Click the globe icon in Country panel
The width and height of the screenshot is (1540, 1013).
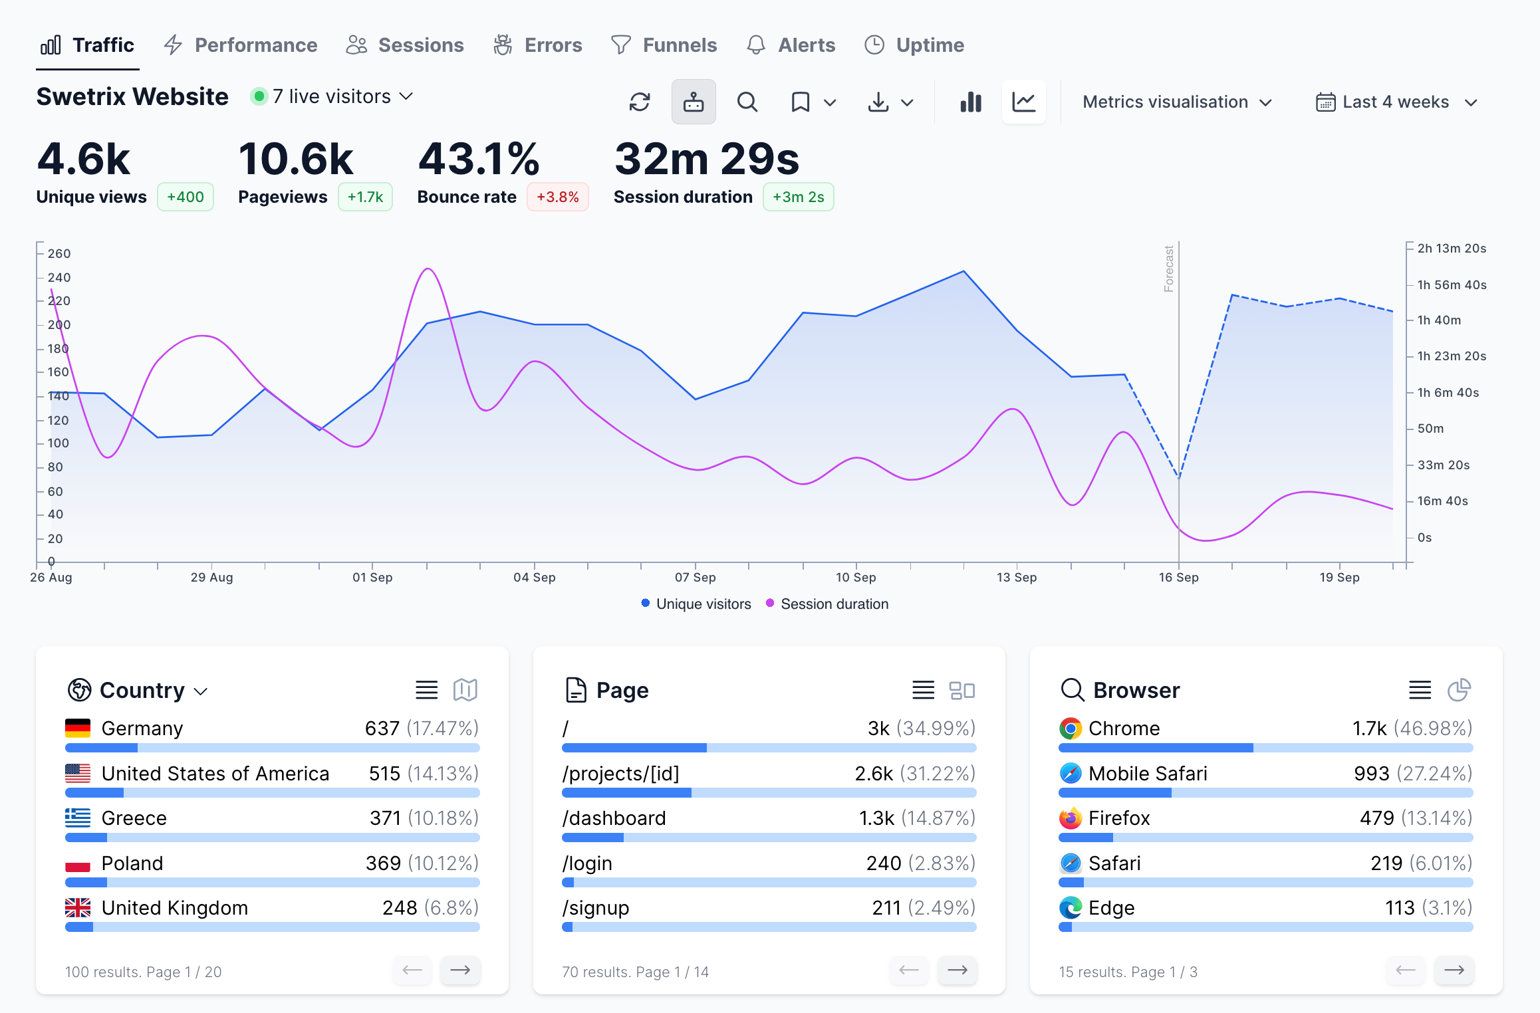(80, 690)
